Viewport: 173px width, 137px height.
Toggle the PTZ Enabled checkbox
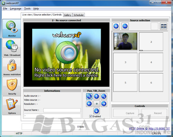(91, 116)
